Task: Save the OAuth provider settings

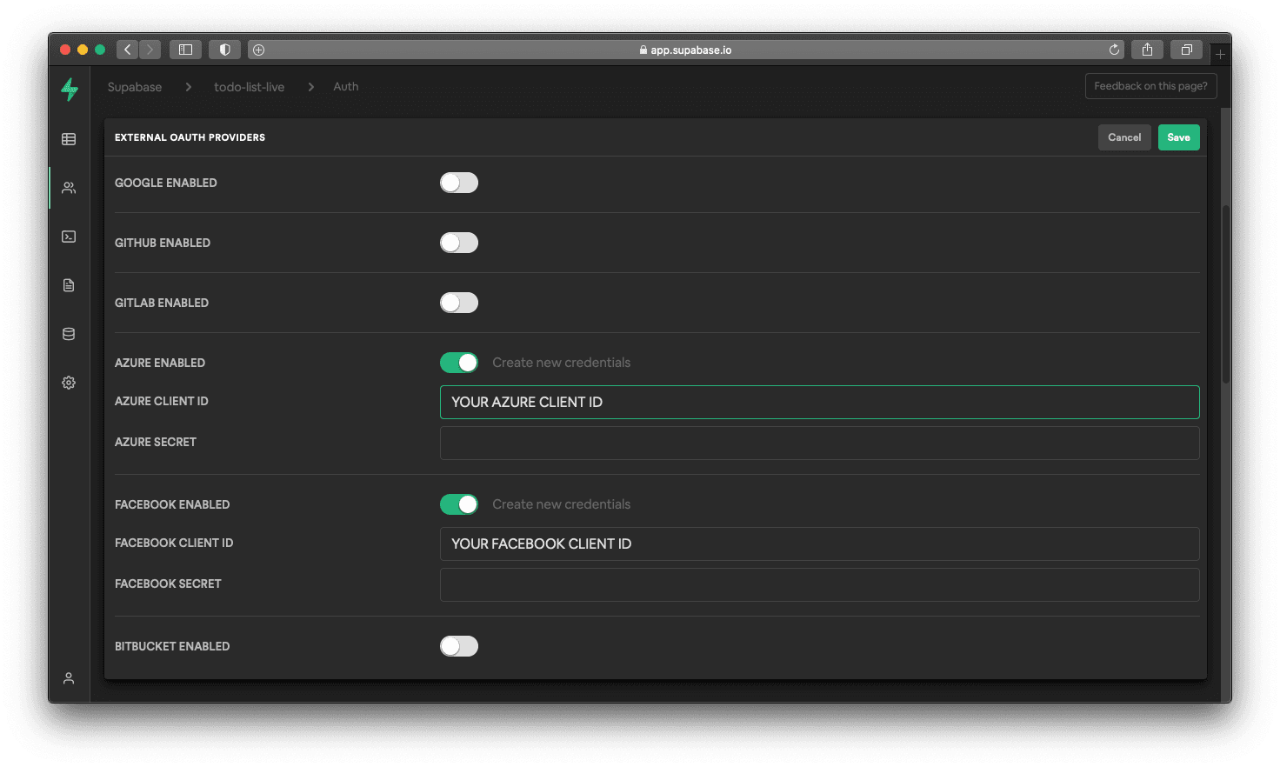Action: pyautogui.click(x=1178, y=137)
